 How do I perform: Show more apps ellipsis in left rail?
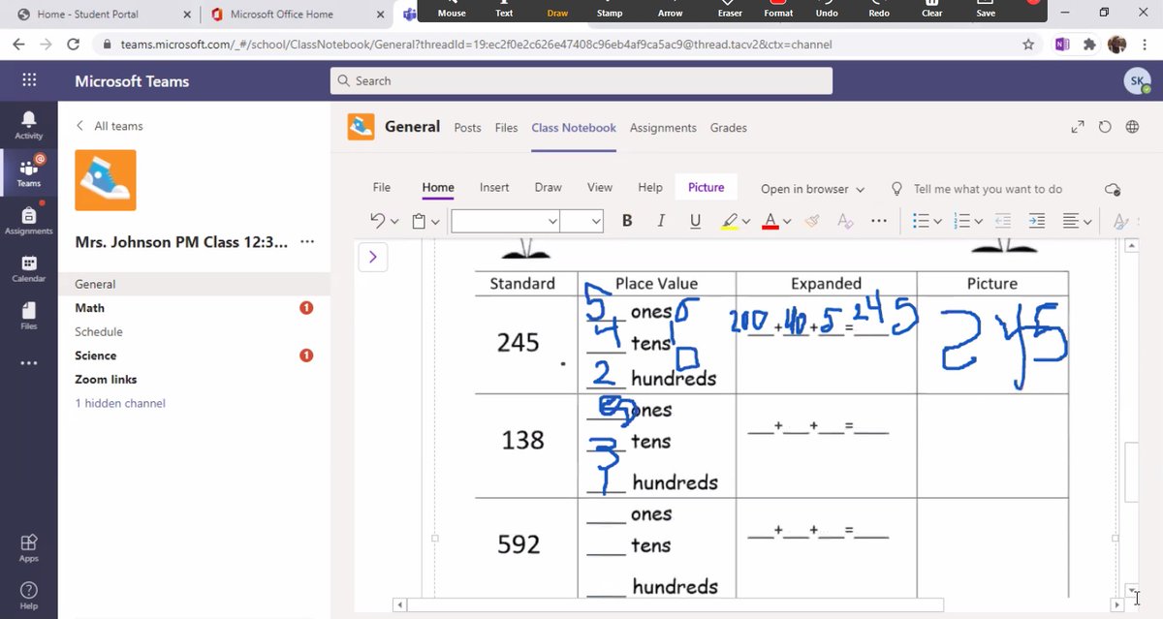(x=28, y=363)
